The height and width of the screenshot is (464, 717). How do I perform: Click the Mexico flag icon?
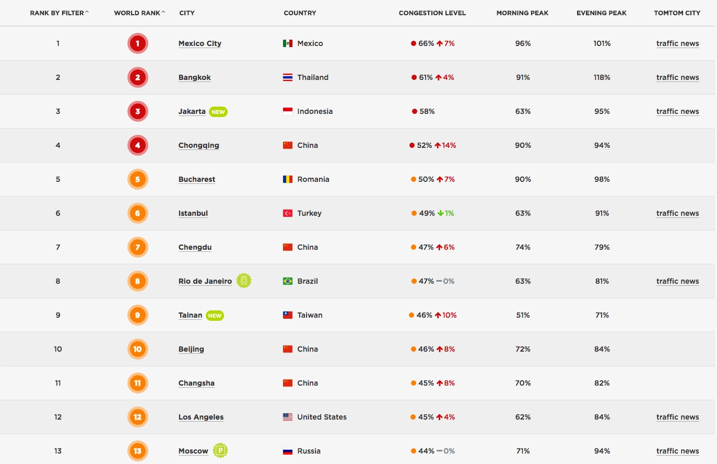288,43
